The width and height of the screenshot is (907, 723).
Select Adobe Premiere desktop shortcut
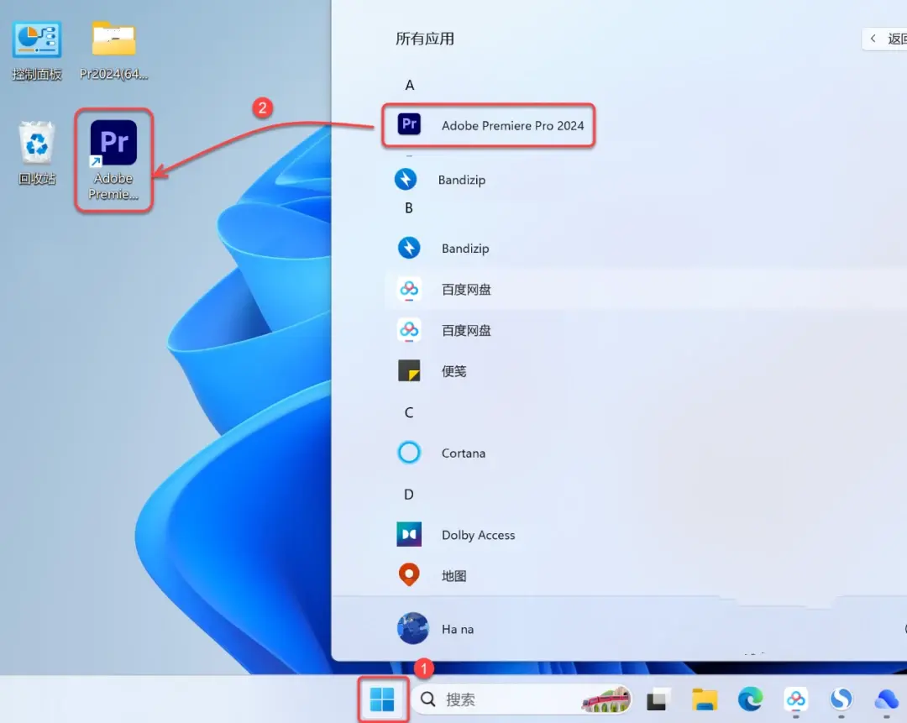[x=114, y=160]
